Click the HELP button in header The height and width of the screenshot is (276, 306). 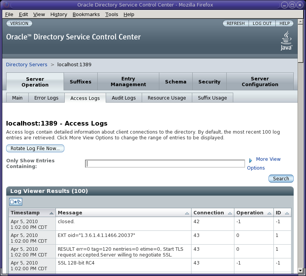pyautogui.click(x=285, y=23)
